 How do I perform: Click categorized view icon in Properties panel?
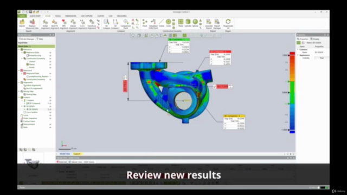[x=299, y=43]
